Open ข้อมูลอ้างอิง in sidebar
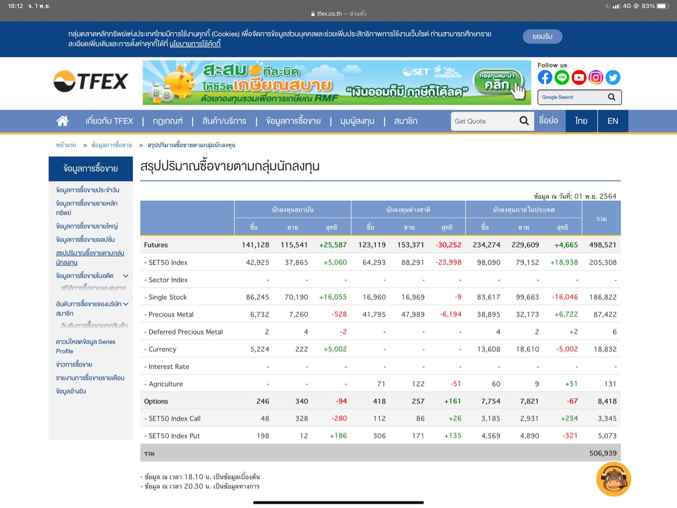Viewport: 677px width, 508px height. pyautogui.click(x=71, y=391)
